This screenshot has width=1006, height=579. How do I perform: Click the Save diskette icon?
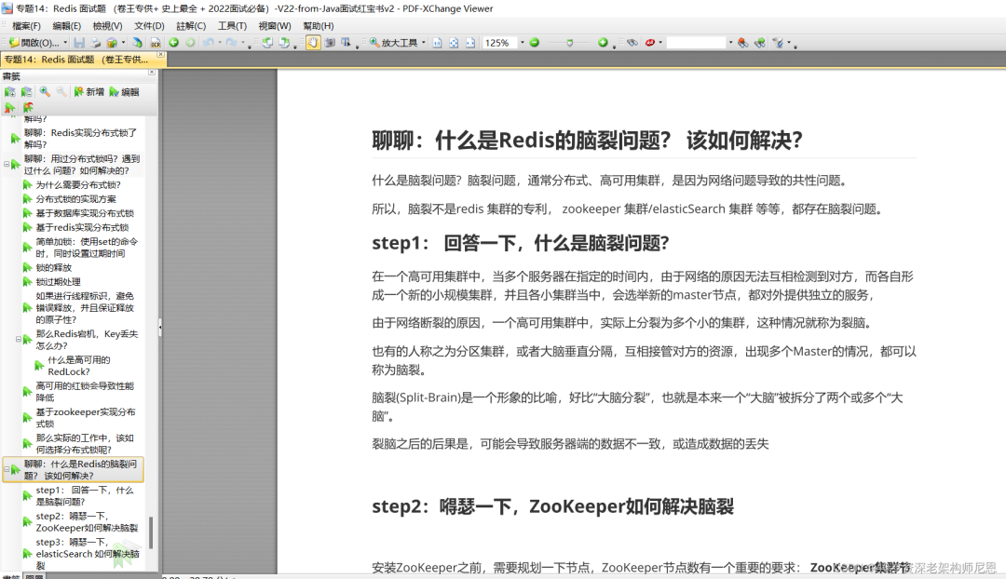(79, 43)
